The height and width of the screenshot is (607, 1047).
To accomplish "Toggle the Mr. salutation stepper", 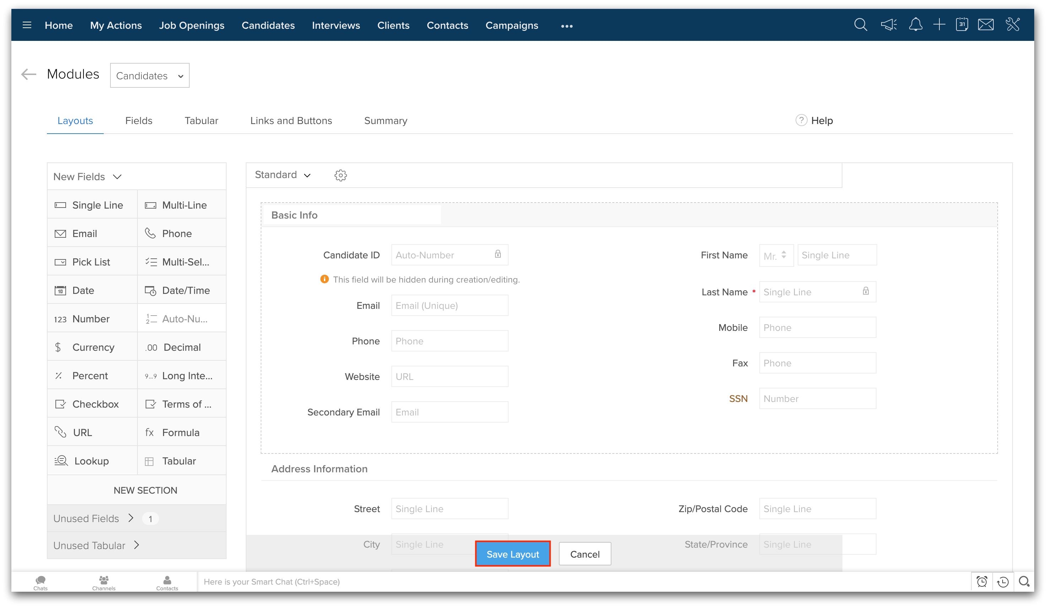I will [x=783, y=255].
